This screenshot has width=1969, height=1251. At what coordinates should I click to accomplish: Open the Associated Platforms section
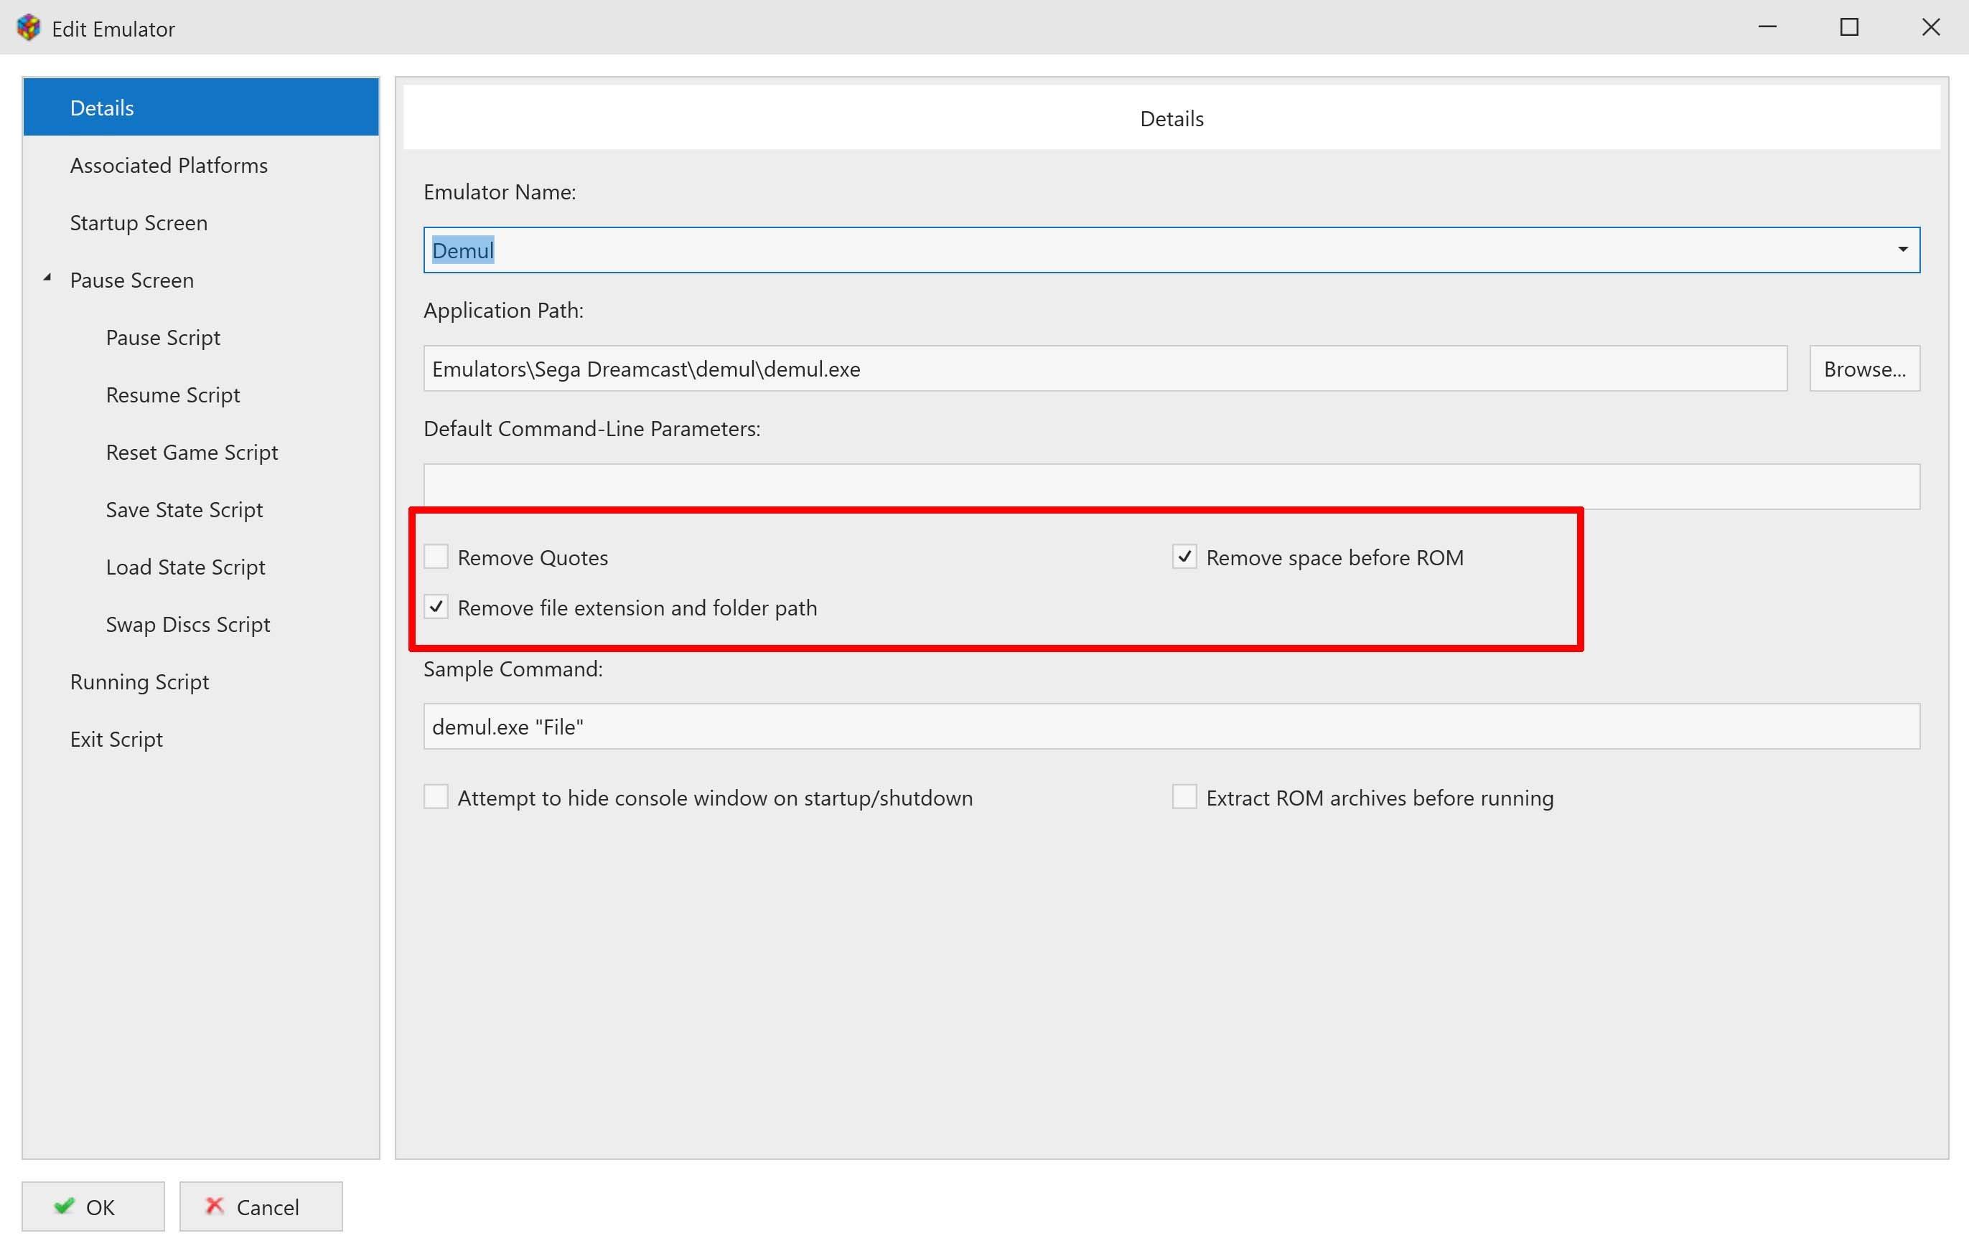coord(201,165)
